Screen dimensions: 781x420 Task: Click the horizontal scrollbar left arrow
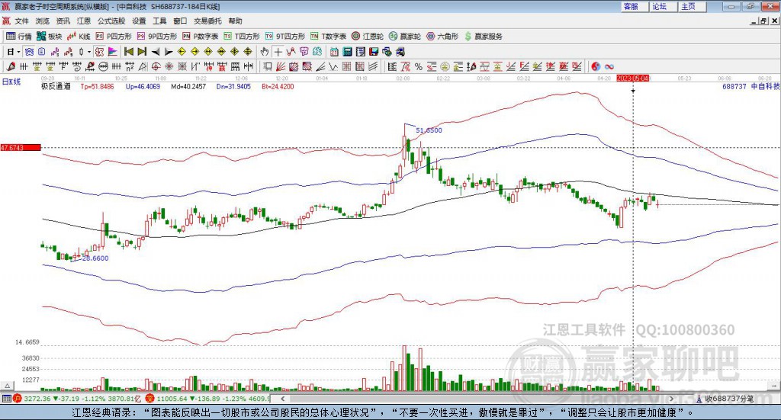click(282, 399)
